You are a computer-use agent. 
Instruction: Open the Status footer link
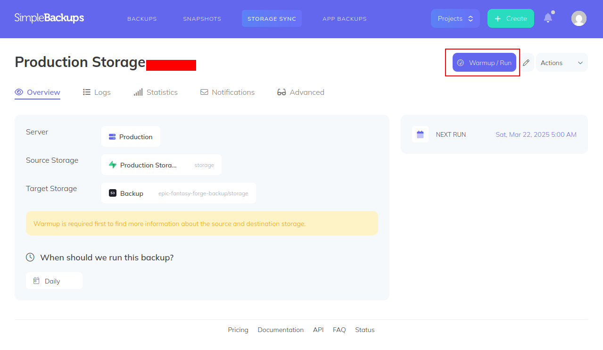click(365, 330)
